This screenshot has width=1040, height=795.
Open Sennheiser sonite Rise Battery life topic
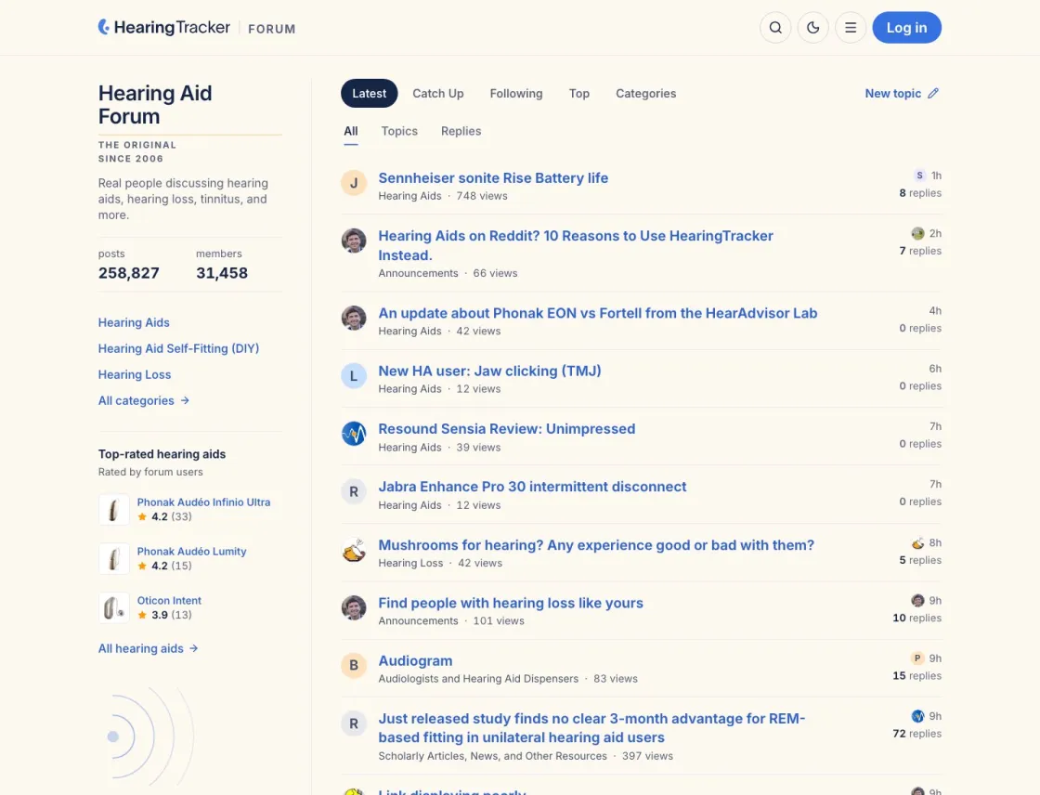[x=493, y=177]
